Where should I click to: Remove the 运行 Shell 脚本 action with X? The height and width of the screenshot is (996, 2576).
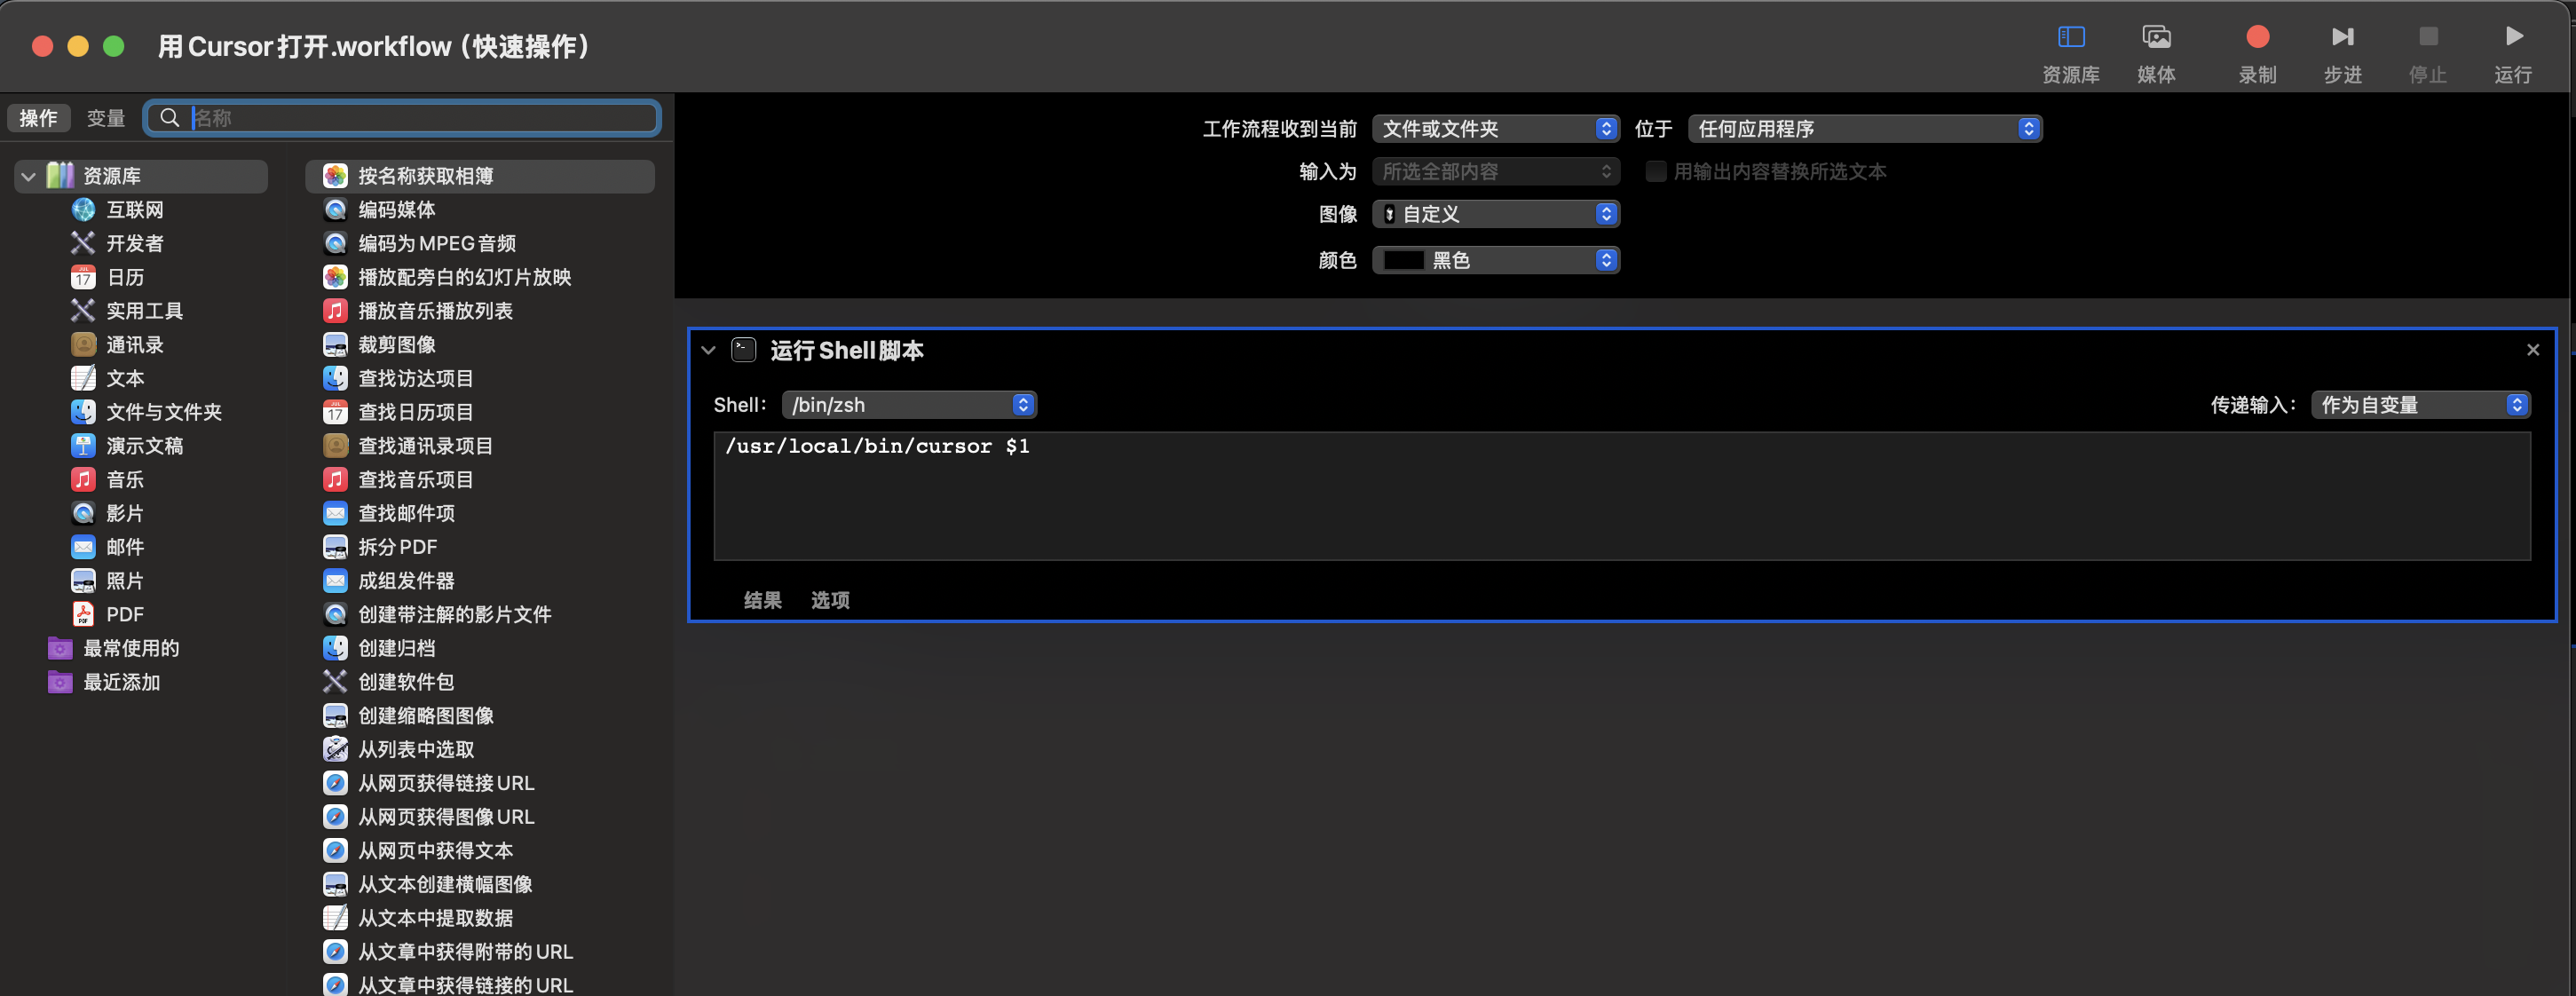[x=2532, y=350]
